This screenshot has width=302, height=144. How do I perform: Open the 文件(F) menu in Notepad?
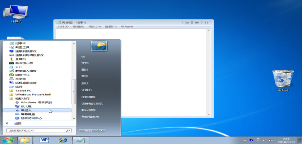pyautogui.click(x=63, y=27)
